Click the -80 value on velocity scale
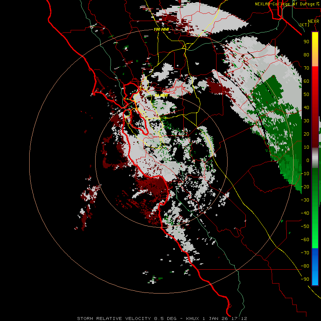The width and height of the screenshot is (321, 321). 305,266
